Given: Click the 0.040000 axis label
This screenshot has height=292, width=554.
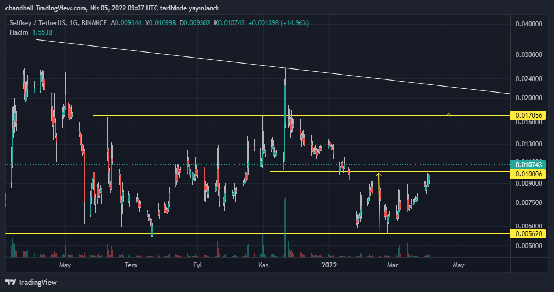Looking at the screenshot, I should point(529,24).
